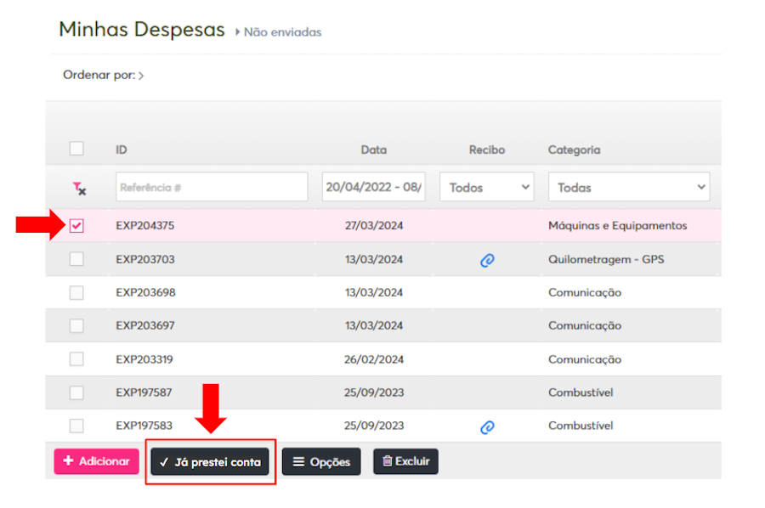The width and height of the screenshot is (765, 508).
Task: Check the checkbox for expense EXP203698
Action: tap(76, 291)
